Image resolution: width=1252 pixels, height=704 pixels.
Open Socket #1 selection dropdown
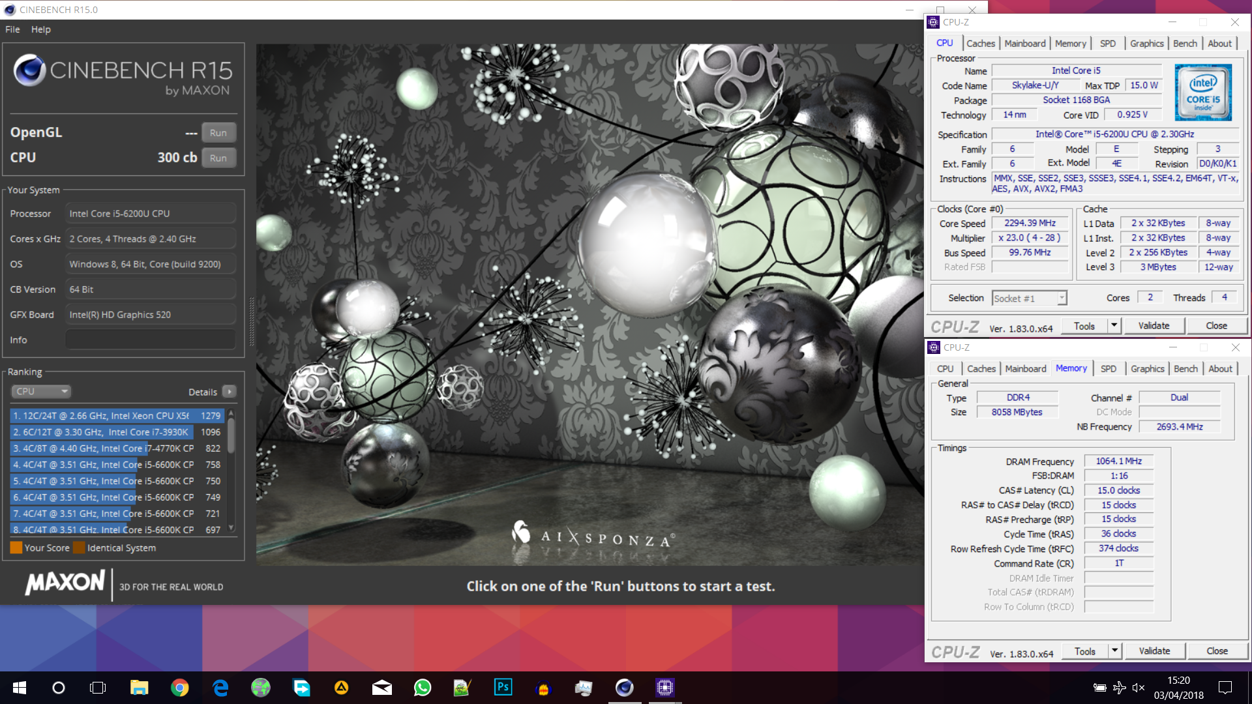[1029, 298]
